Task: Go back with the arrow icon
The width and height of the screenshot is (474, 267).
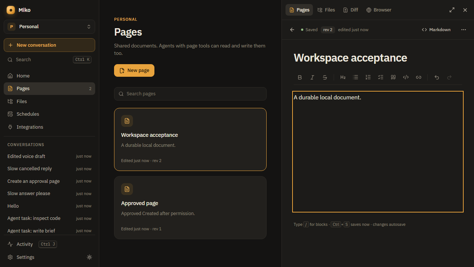Action: pyautogui.click(x=292, y=30)
